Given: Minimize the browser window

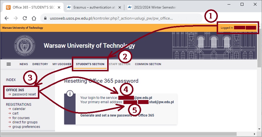Looking at the screenshot, I should coord(229,4).
